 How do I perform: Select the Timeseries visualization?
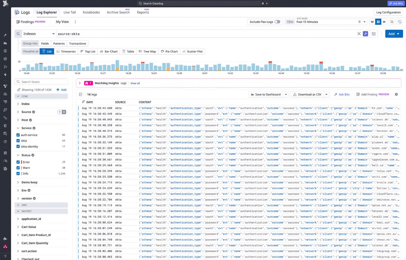click(x=66, y=52)
